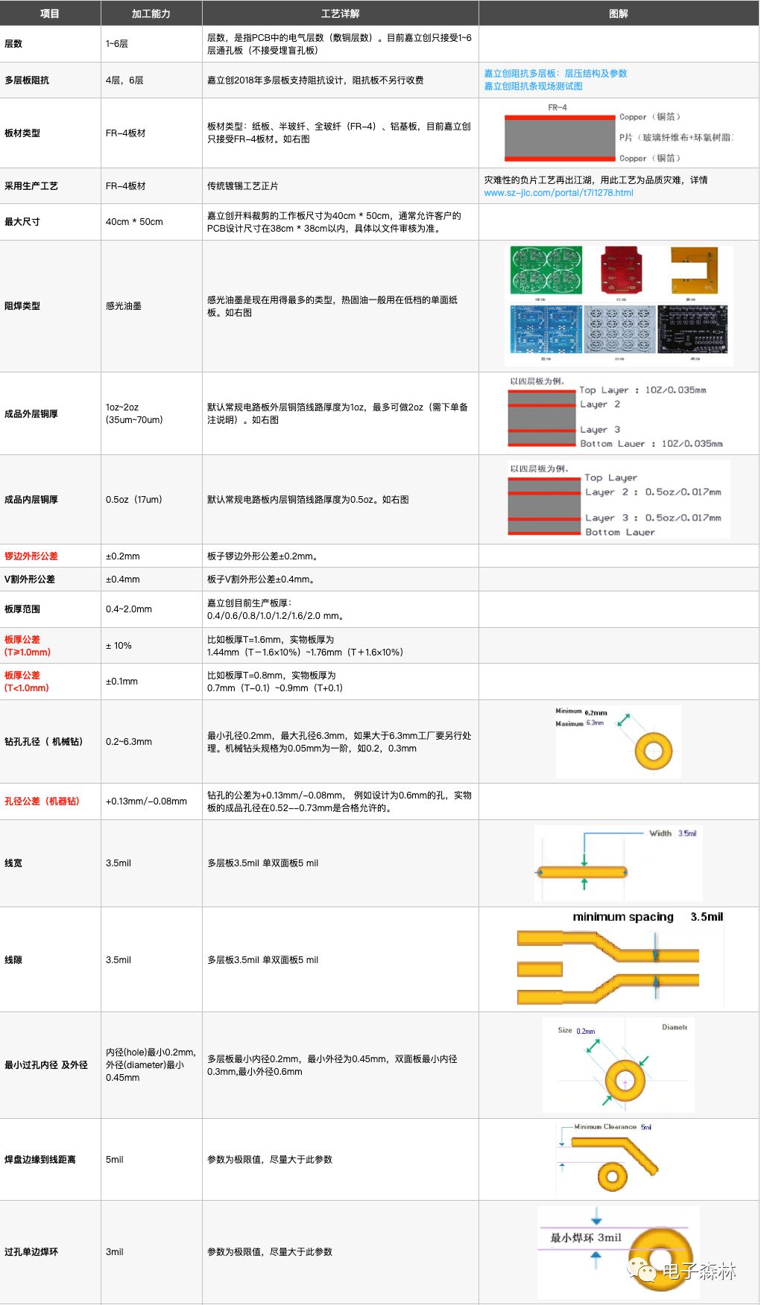Select the red 板厚公差 (T<1.0mm) label
The image size is (761, 1305).
pos(27,682)
